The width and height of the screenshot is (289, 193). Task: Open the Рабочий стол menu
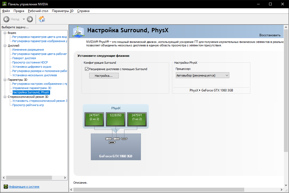click(x=38, y=11)
